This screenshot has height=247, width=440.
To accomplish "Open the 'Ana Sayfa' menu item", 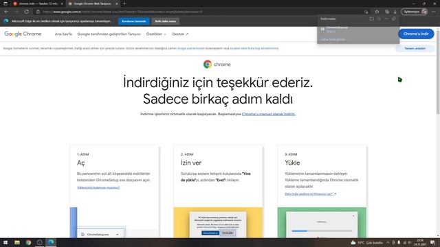I will tap(63, 34).
